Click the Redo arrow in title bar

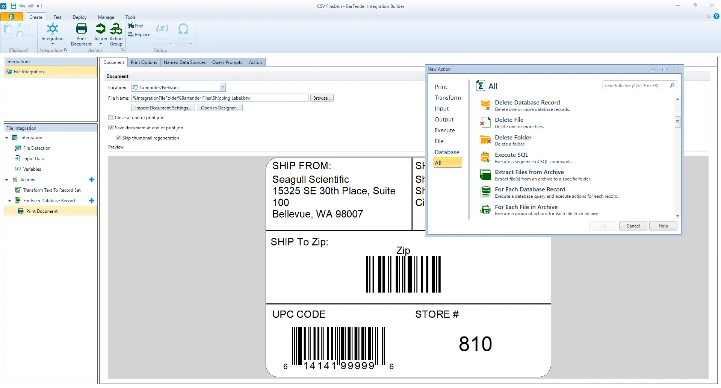coord(31,6)
